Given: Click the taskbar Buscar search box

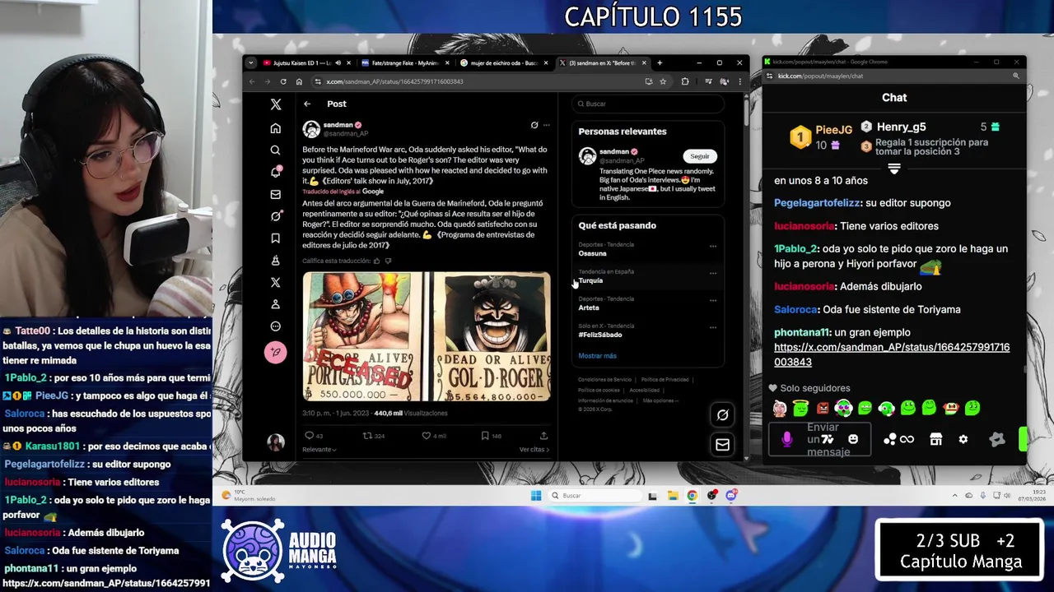Looking at the screenshot, I should pyautogui.click(x=595, y=495).
